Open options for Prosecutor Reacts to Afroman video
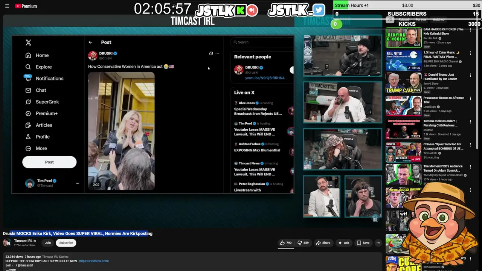482x271 pixels. pyautogui.click(x=470, y=99)
